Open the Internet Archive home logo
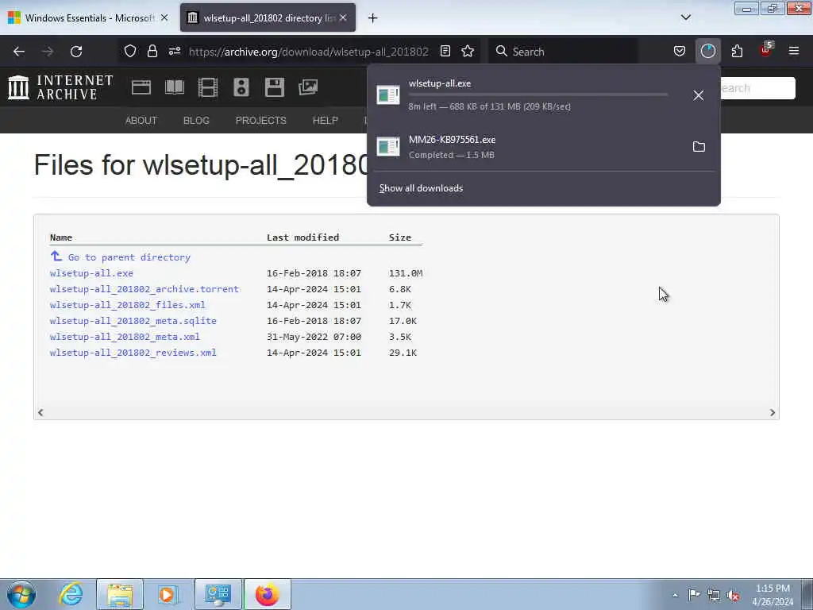813x610 pixels. click(60, 87)
